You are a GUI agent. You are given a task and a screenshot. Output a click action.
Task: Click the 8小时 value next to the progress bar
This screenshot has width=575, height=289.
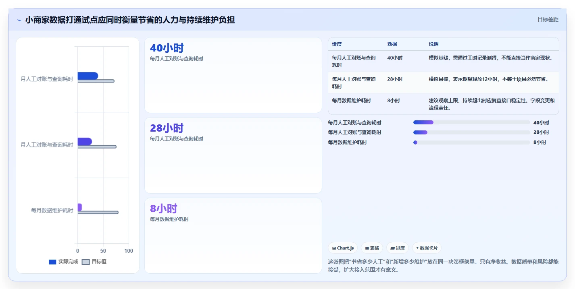point(540,142)
